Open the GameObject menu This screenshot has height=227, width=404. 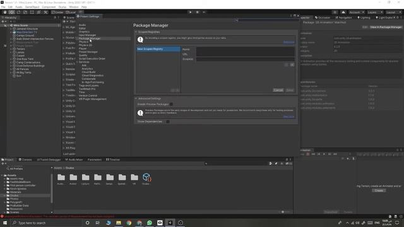tap(32, 7)
